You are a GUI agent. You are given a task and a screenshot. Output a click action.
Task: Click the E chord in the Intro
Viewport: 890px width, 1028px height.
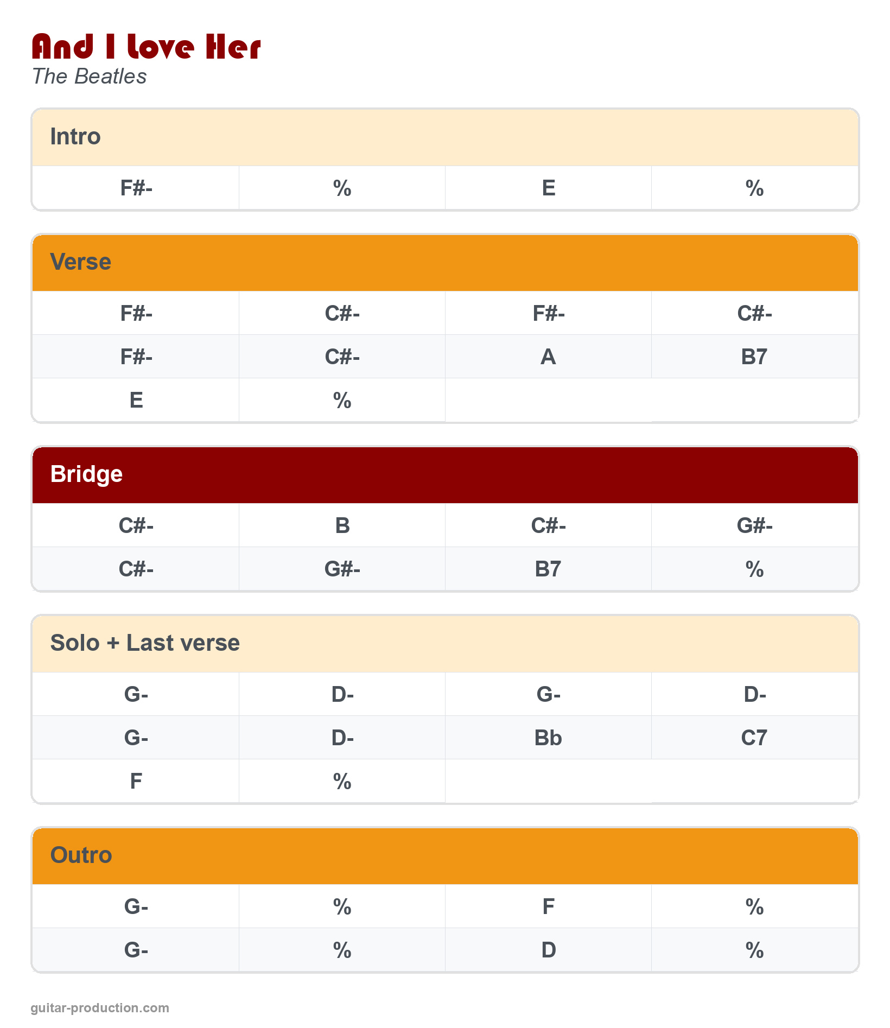coord(548,188)
